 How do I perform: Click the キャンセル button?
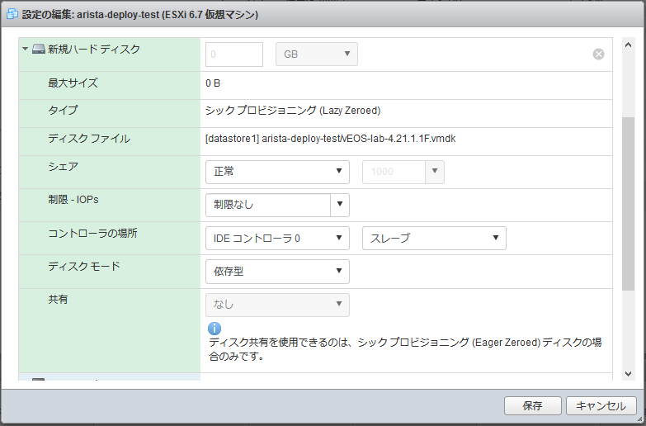601,406
